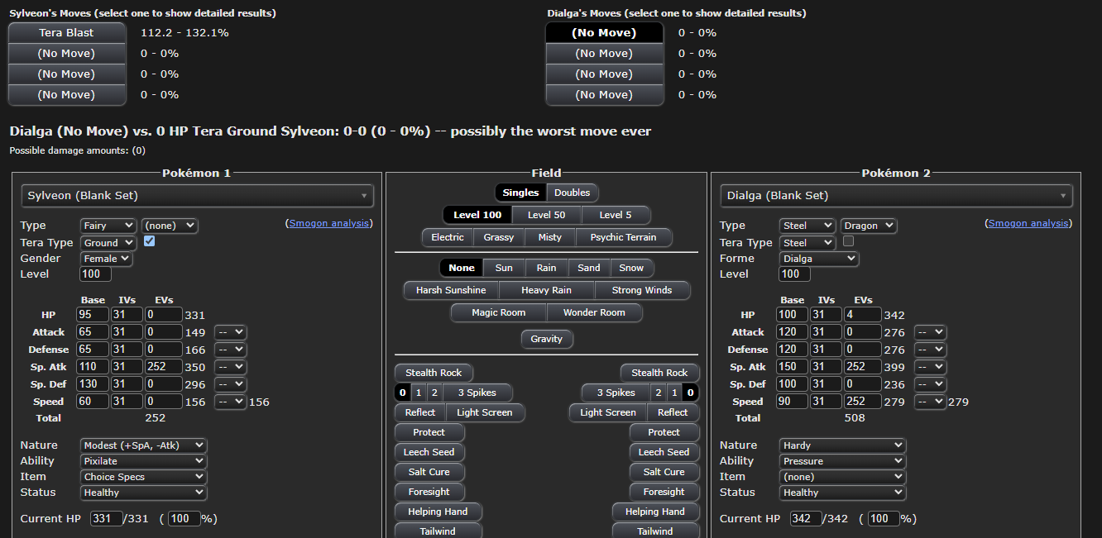Image resolution: width=1102 pixels, height=538 pixels.
Task: Toggle Helping Hand on Sylveon's side
Action: coord(438,512)
